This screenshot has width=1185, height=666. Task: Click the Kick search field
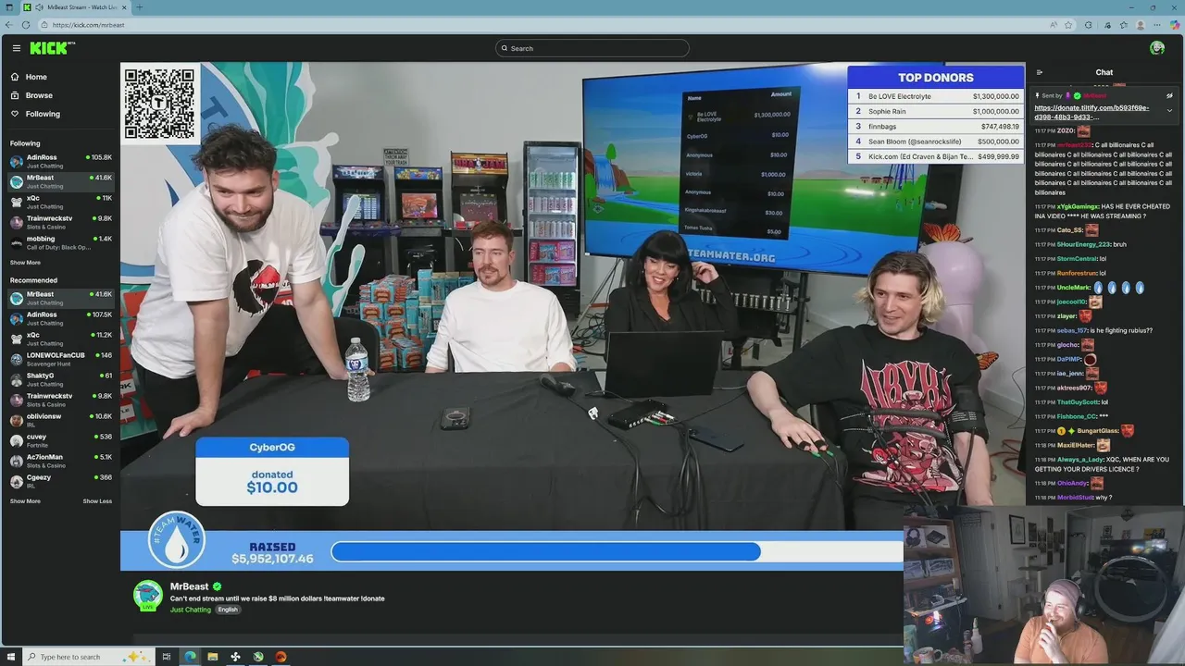pos(592,48)
